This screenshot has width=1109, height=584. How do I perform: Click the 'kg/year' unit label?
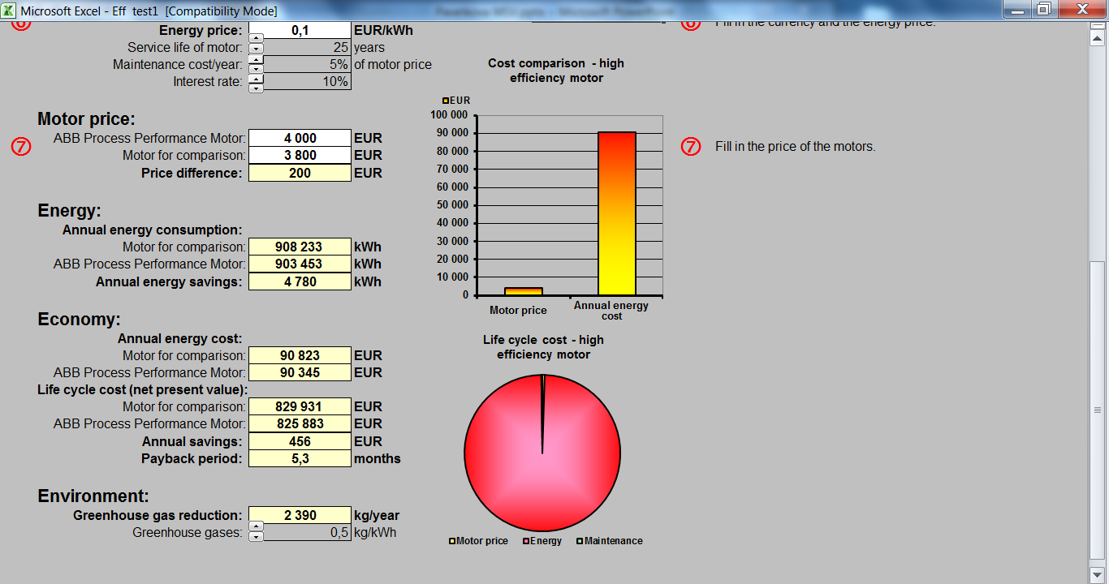tap(377, 515)
